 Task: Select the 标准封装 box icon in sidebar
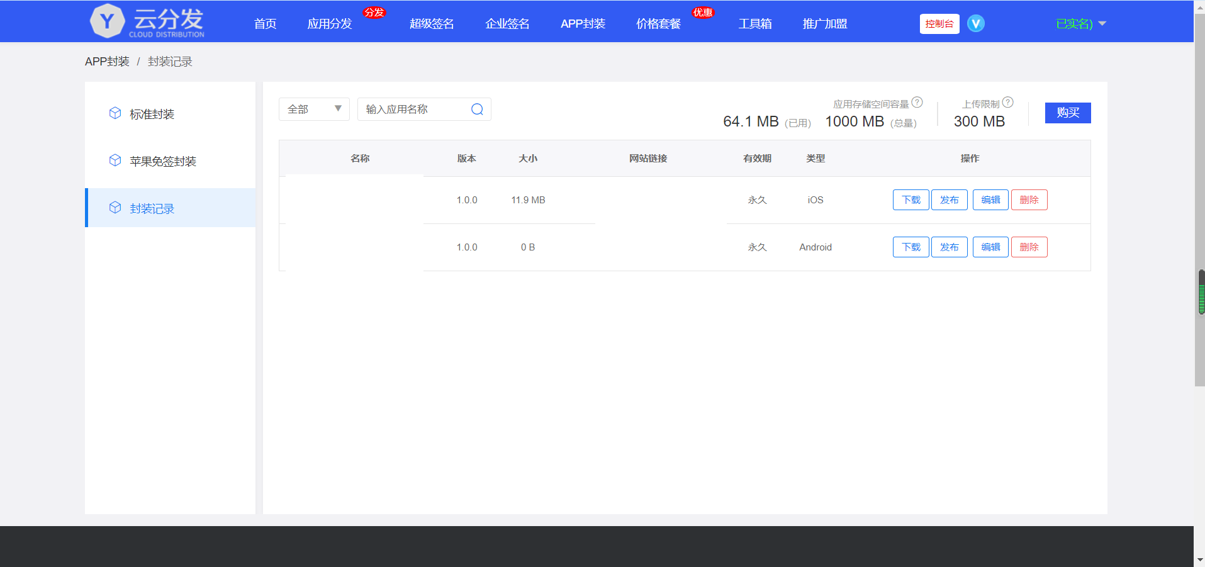point(115,113)
